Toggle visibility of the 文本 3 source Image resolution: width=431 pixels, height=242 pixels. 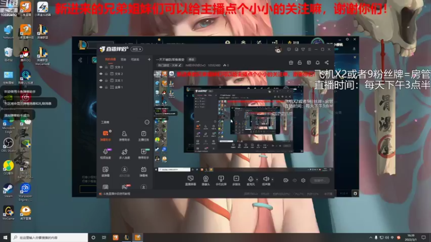pos(101,67)
